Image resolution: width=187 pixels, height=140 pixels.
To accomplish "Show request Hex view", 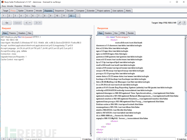I will point(30,33).
